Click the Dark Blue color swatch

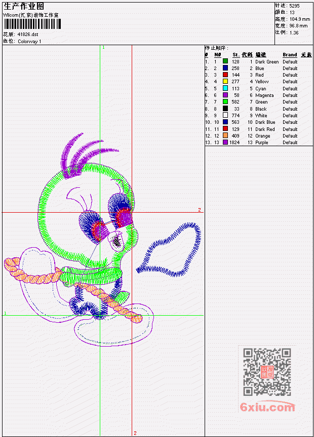click(225, 122)
